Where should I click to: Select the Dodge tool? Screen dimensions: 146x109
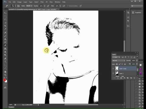[x=5, y=55]
